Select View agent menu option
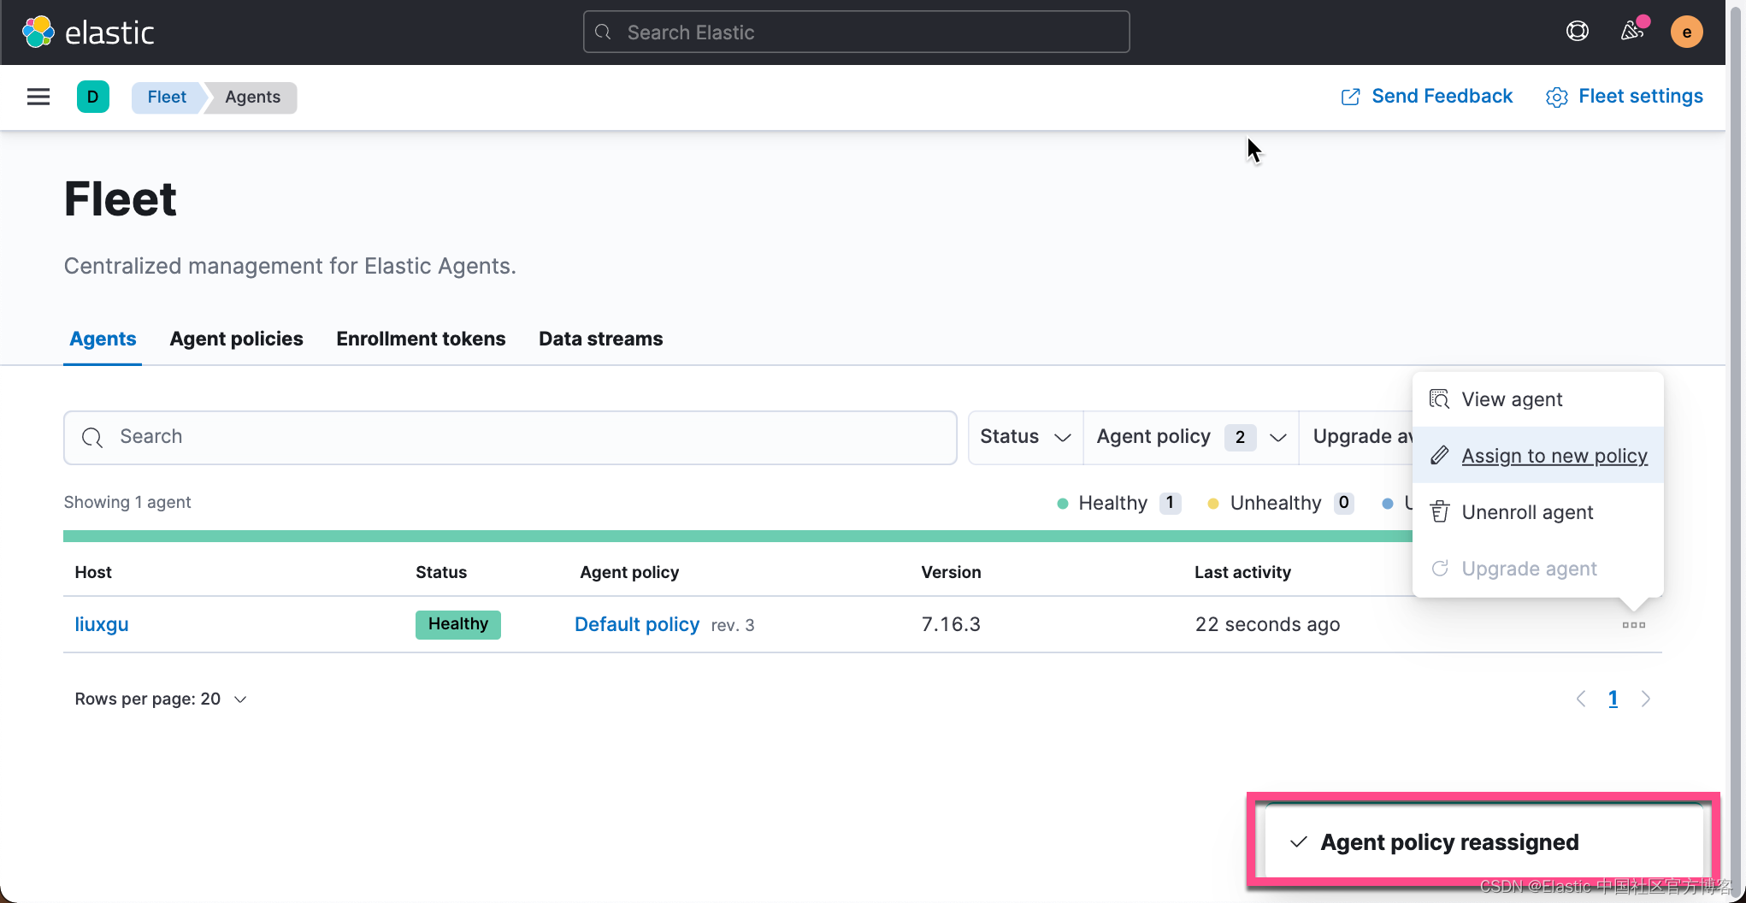This screenshot has width=1746, height=903. [1512, 399]
